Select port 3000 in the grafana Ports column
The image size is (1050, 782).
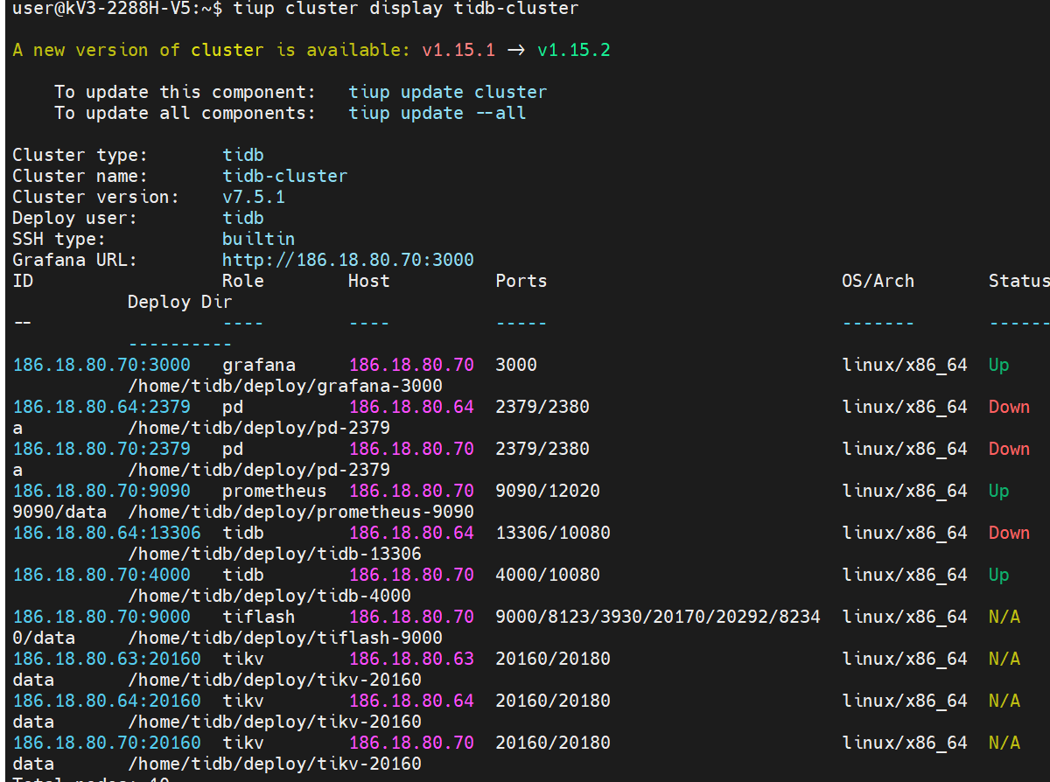[x=516, y=365]
